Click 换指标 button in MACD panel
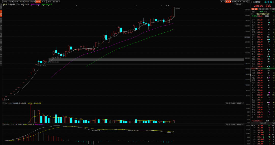Viewport: 275px width, 145px height. click(239, 125)
